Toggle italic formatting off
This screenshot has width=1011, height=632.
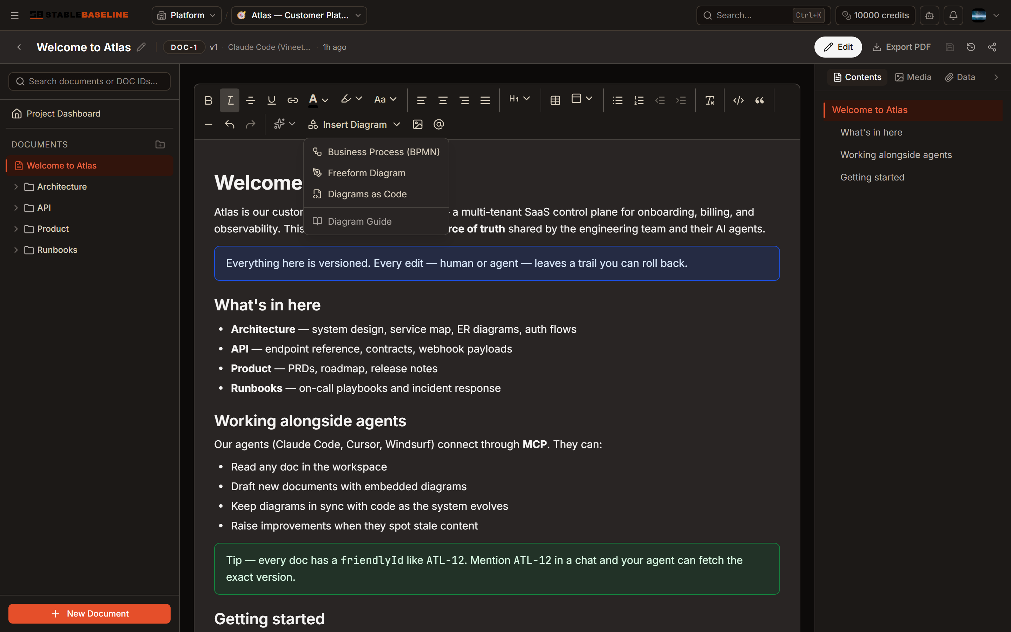(229, 100)
